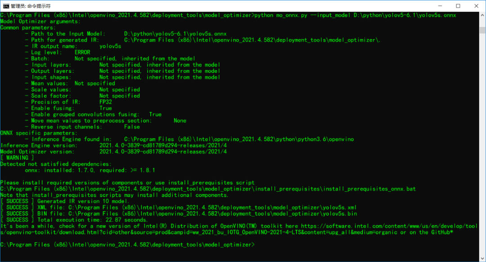Minimize the command prompt window

pyautogui.click(x=440, y=6)
